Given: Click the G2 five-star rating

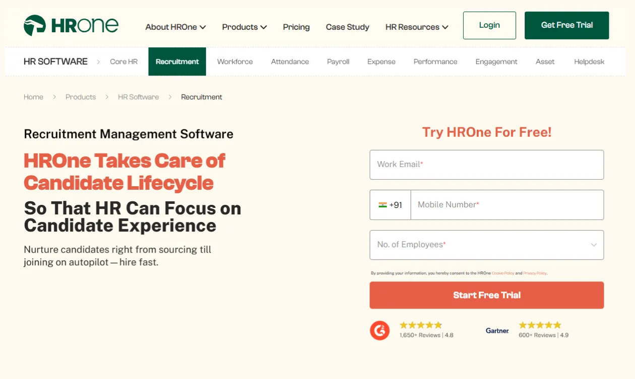Looking at the screenshot, I should [421, 325].
